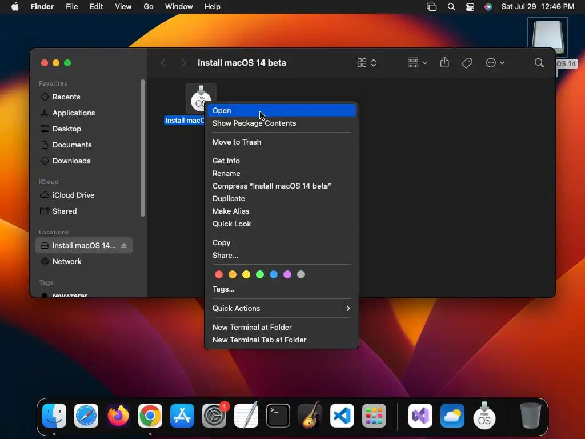This screenshot has width=585, height=439.
Task: Open Stage Manager menu bar icon
Action: (x=432, y=7)
